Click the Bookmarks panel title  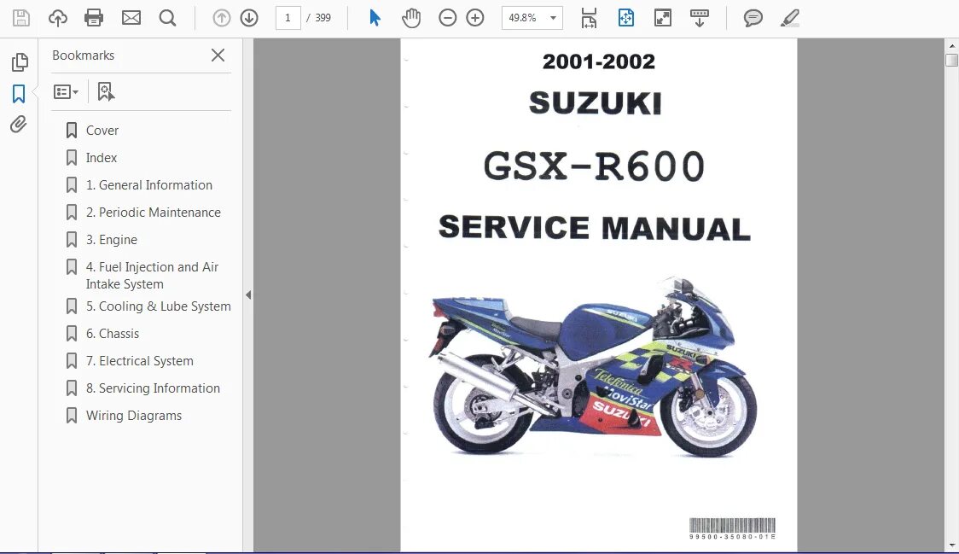click(83, 55)
